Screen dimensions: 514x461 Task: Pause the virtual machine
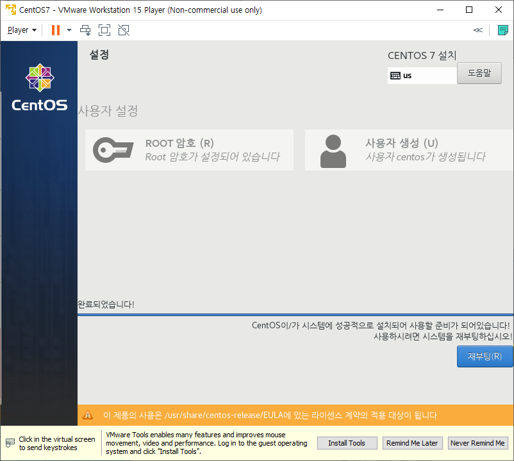56,30
